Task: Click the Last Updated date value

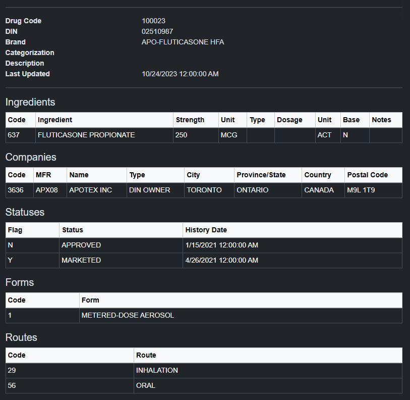Action: click(180, 74)
